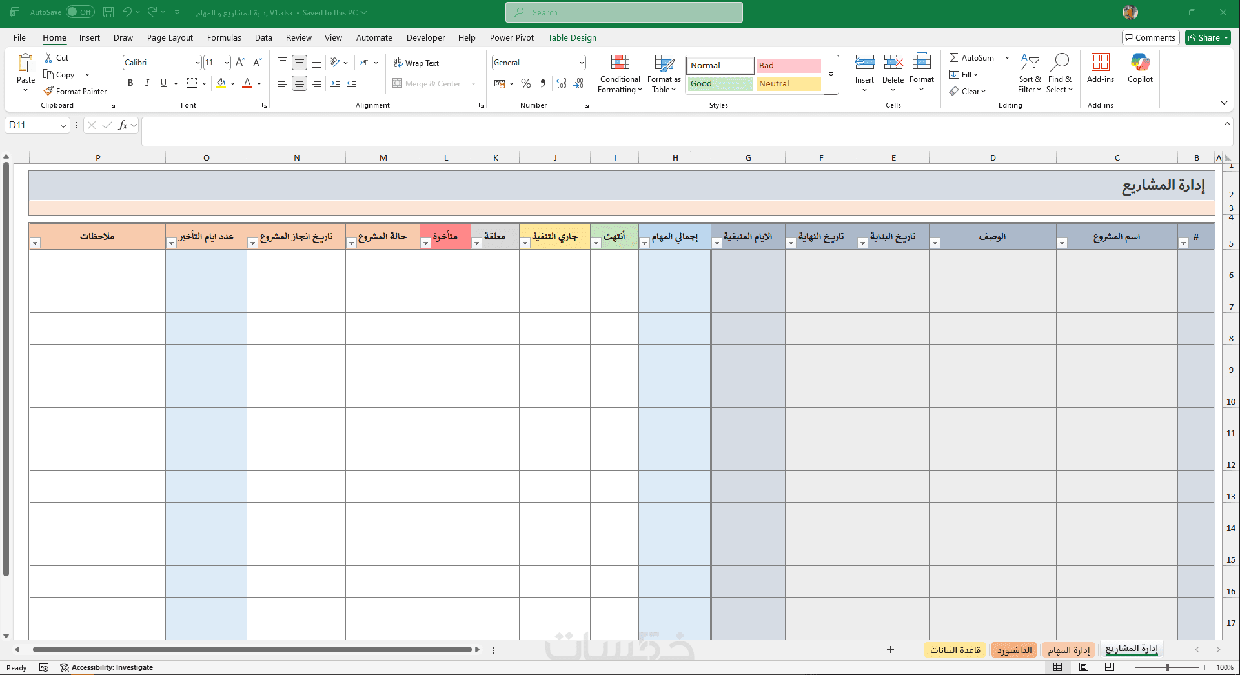
Task: Switch to the إدارة المهام sheet tab
Action: 1069,650
